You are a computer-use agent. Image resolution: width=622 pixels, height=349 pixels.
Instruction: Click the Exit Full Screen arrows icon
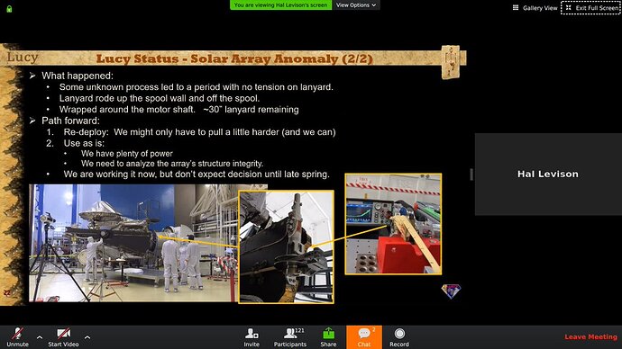click(569, 7)
